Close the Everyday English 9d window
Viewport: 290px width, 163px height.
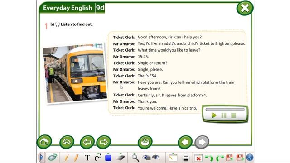[x=245, y=8]
